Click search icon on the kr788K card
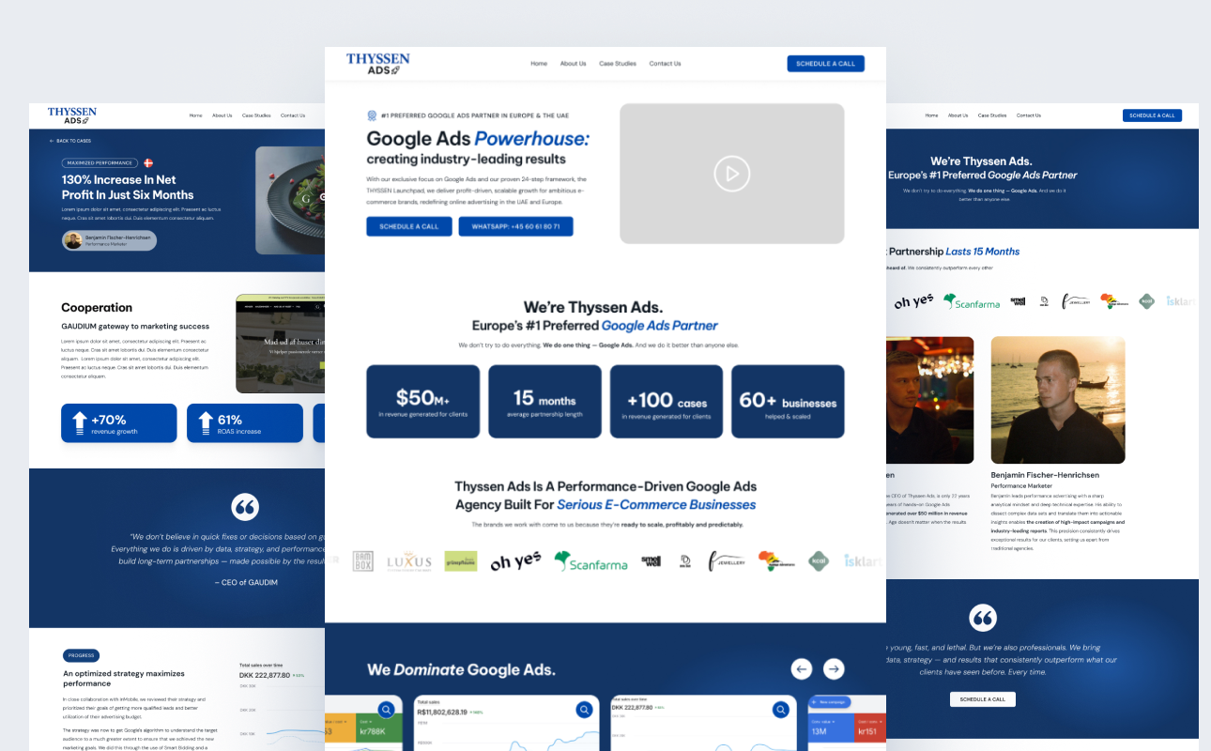The height and width of the screenshot is (751, 1211). 386,710
